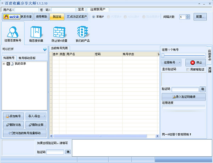
Task: Select the 我的目录 tree item label
Action: (20, 64)
